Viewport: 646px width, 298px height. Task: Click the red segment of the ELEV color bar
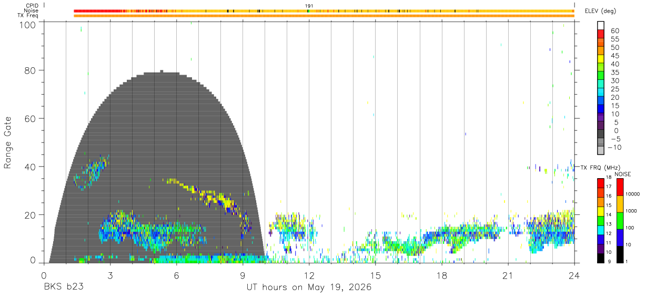(600, 34)
